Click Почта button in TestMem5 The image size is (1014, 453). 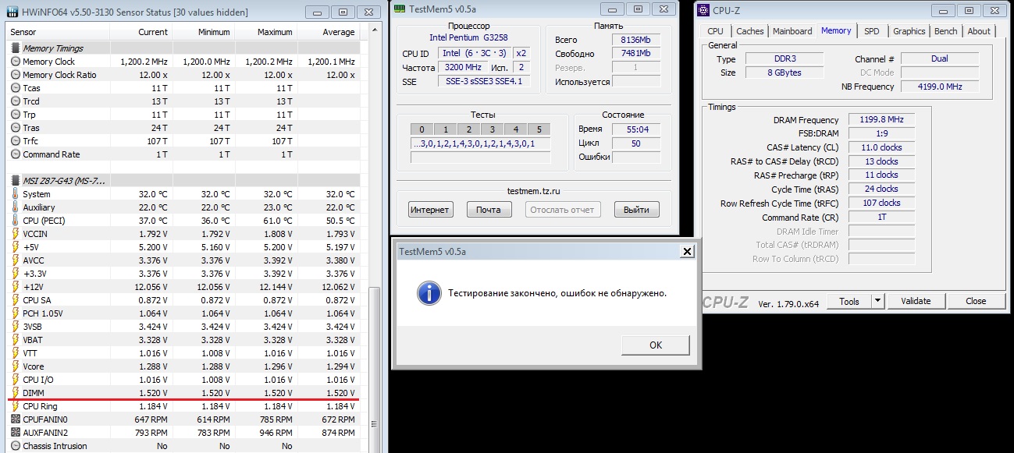pyautogui.click(x=489, y=210)
